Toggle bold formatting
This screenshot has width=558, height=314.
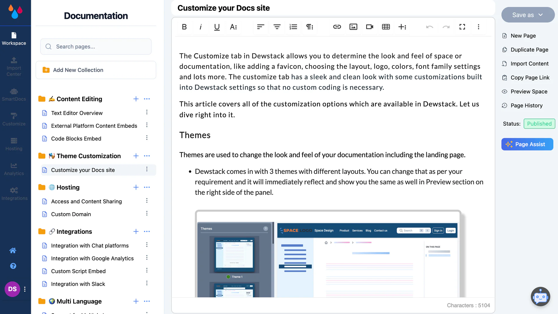(x=184, y=27)
